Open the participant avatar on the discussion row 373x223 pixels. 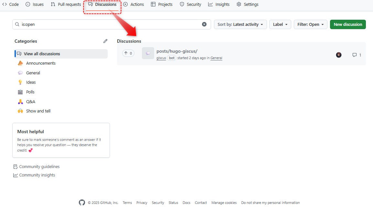pyautogui.click(x=338, y=55)
